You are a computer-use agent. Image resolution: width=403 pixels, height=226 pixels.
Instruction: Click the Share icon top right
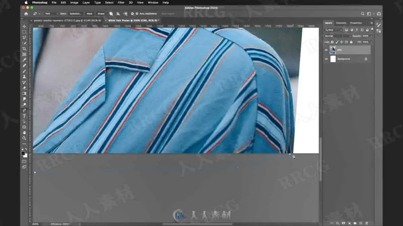(x=379, y=14)
